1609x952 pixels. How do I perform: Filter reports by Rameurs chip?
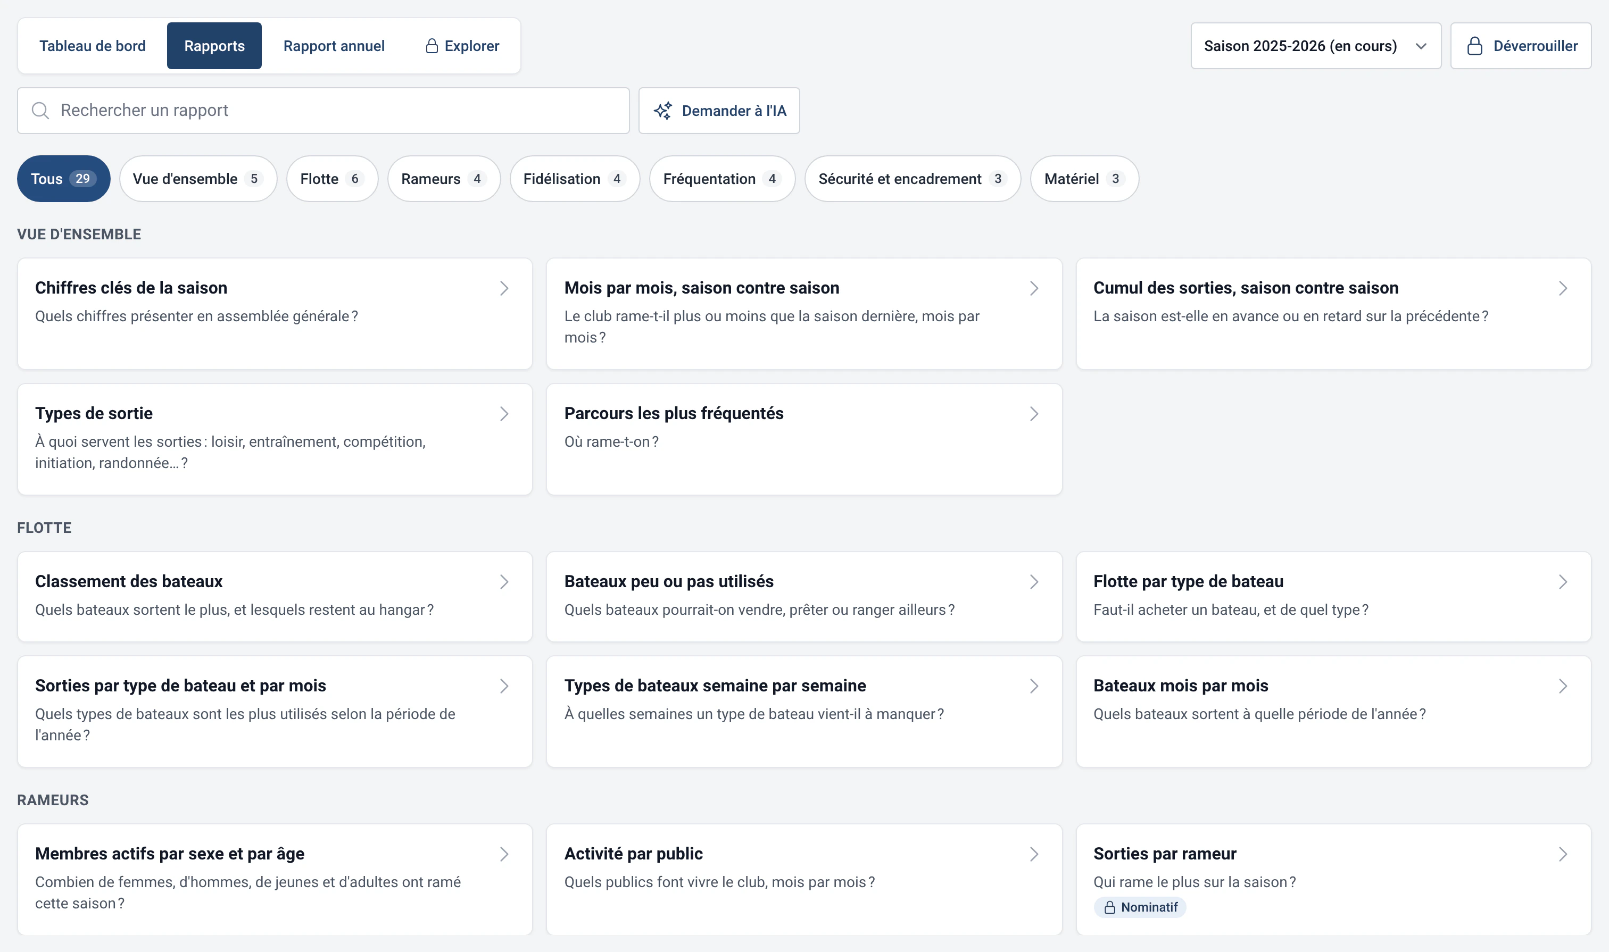tap(443, 178)
